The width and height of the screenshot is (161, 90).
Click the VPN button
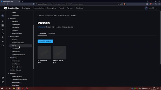tap(155, 4)
